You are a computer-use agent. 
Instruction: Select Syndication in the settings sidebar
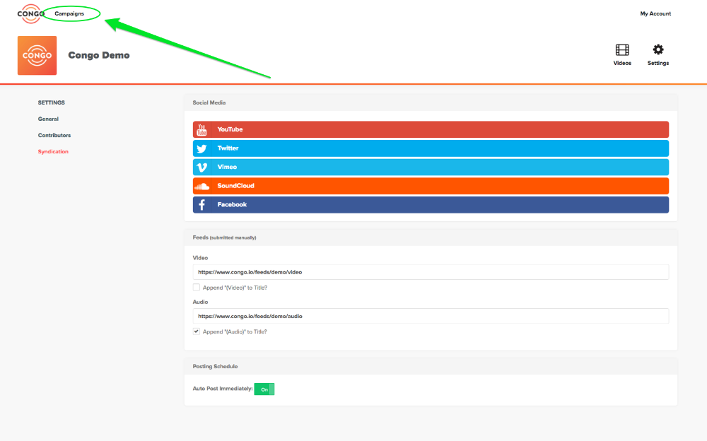(x=53, y=151)
